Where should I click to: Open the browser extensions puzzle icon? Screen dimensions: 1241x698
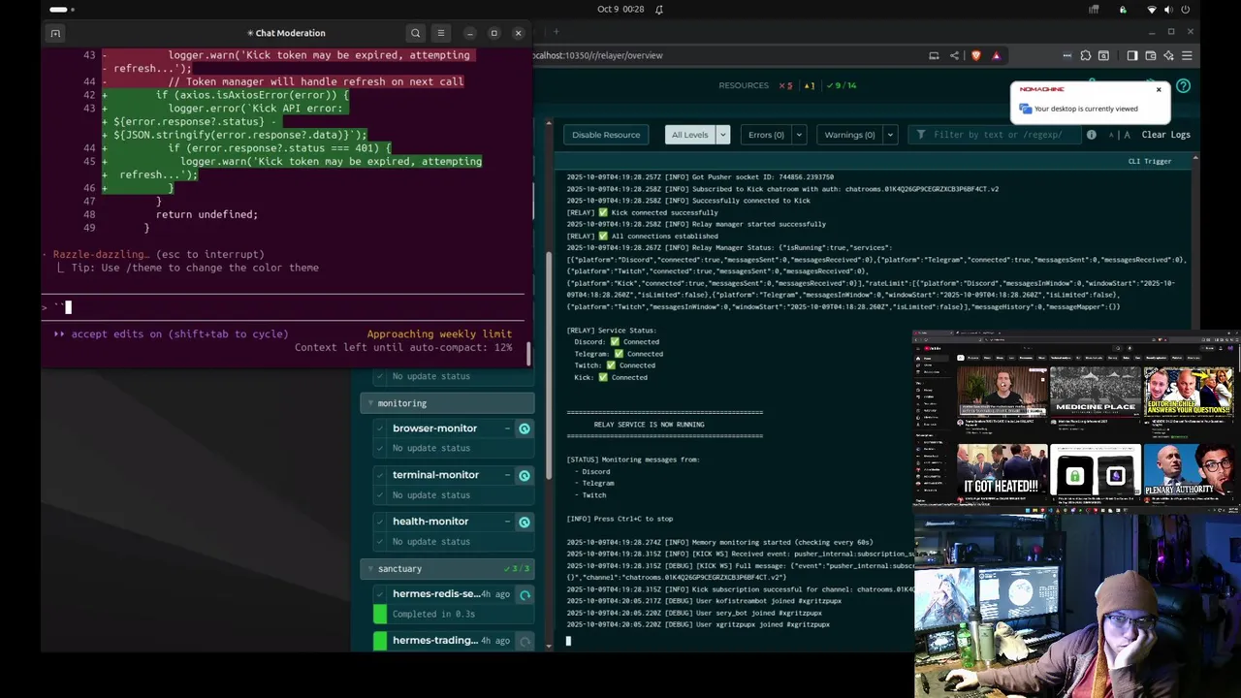click(x=1086, y=55)
